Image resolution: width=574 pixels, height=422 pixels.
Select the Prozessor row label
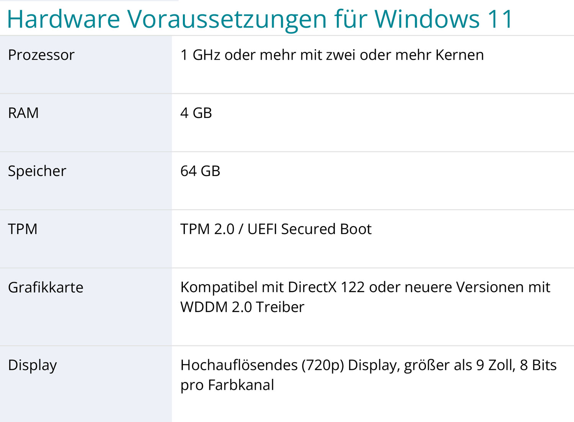[x=41, y=55]
